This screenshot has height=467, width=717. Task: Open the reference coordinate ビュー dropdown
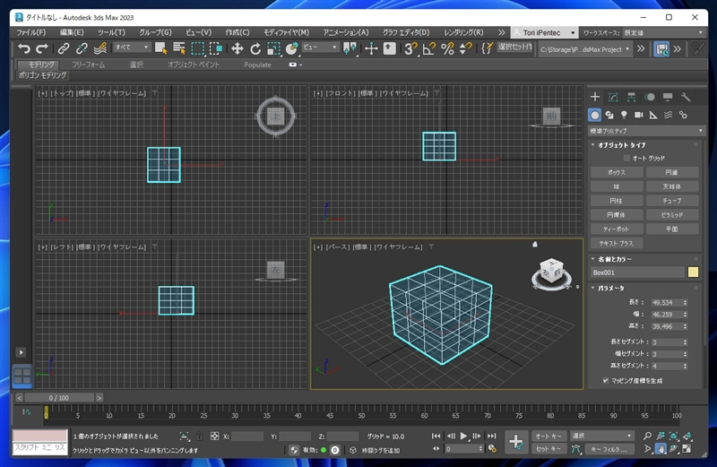[320, 48]
